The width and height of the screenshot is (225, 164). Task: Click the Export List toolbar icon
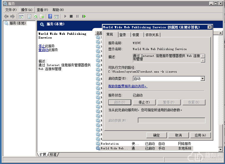pyautogui.click(x=42, y=16)
